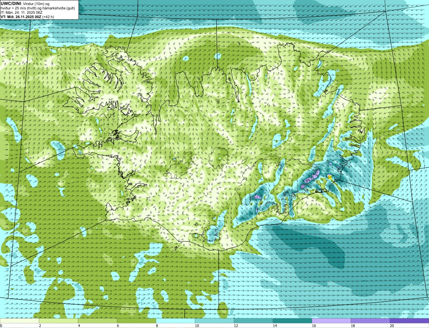Click the scale label '10'
This screenshot has height=328, width=429.
click(x=197, y=326)
